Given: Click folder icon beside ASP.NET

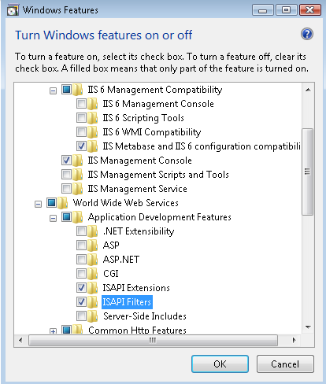Looking at the screenshot, I should (93, 260).
